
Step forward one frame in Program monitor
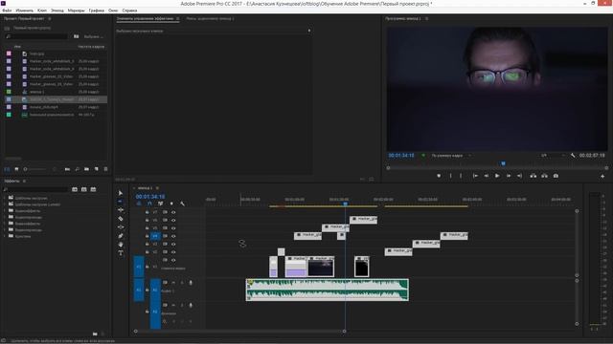pos(509,176)
